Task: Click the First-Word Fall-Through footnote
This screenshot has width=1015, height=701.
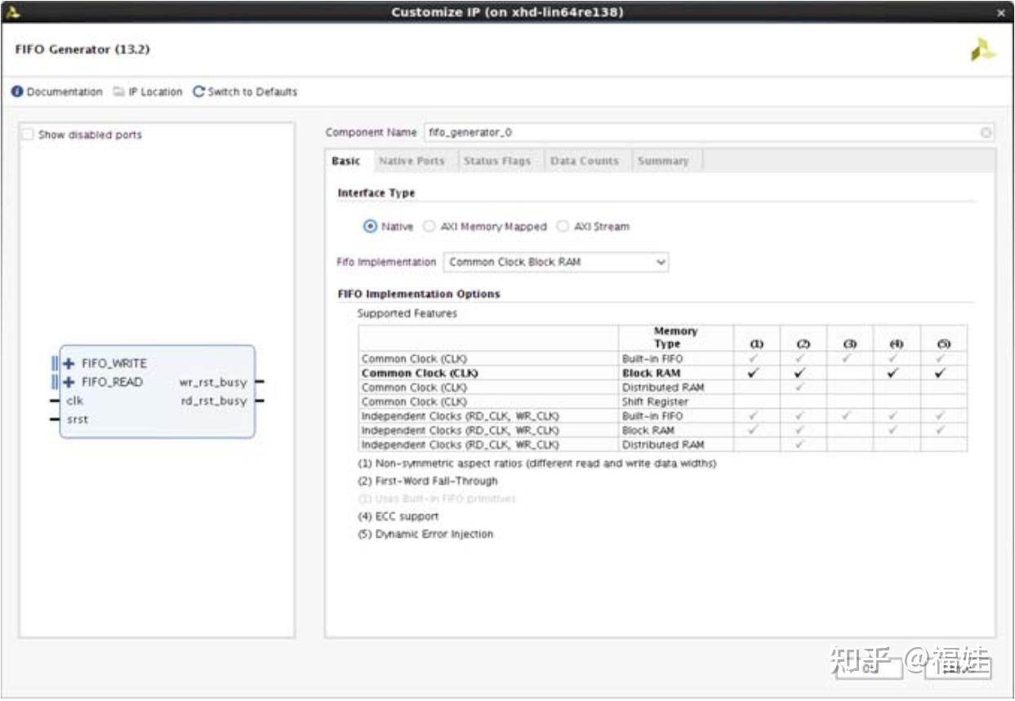Action: click(428, 481)
